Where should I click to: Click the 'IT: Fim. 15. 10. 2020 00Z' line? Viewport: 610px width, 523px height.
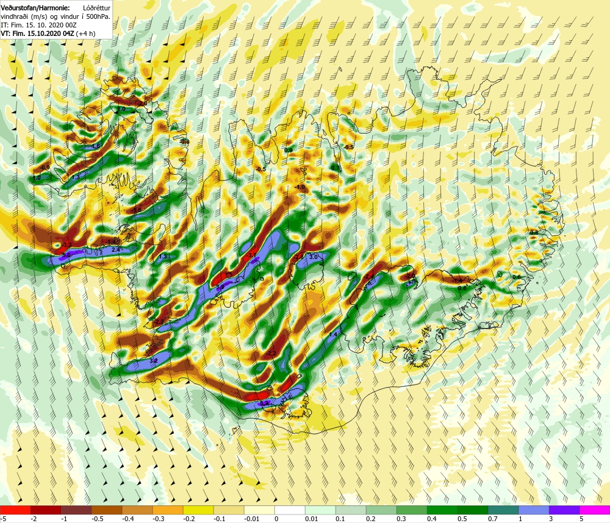[38, 25]
